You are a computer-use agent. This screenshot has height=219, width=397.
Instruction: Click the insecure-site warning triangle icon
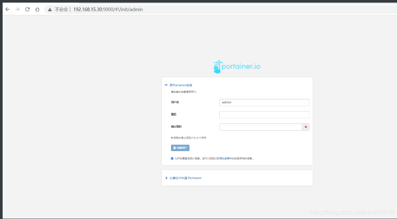click(50, 10)
